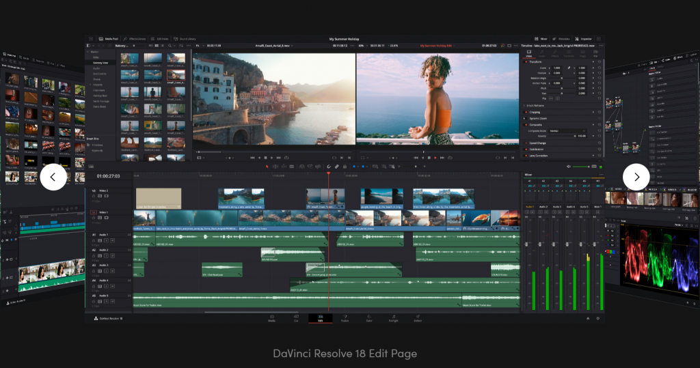This screenshot has height=368, width=700.
Task: Click the Opacity slider in Composite section
Action: 562,136
